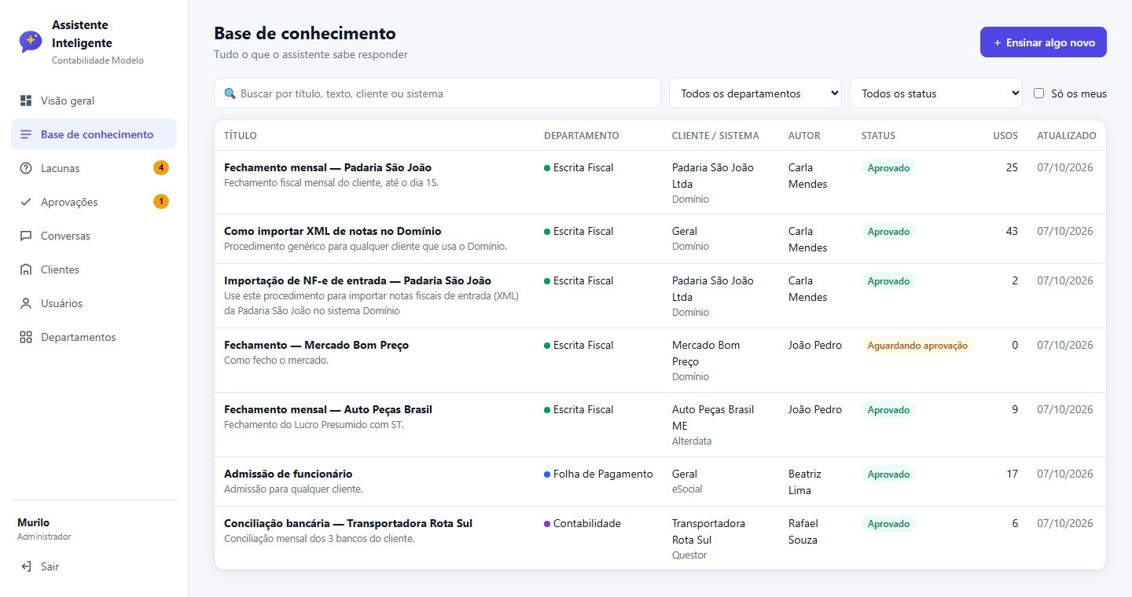This screenshot has height=597, width=1132.
Task: Click the usage count 43 cell
Action: (1012, 231)
